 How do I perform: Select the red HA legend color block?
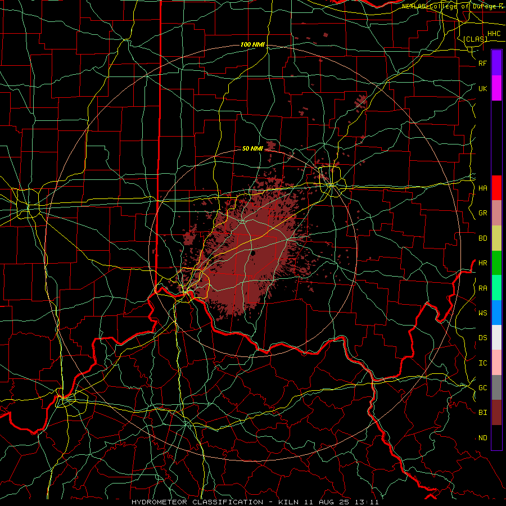coord(496,188)
